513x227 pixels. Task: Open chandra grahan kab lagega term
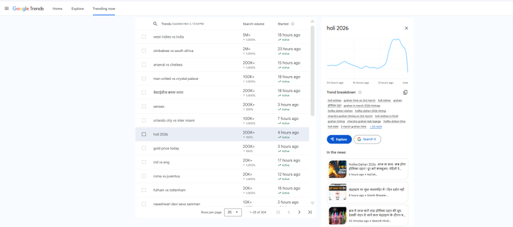tap(364, 121)
